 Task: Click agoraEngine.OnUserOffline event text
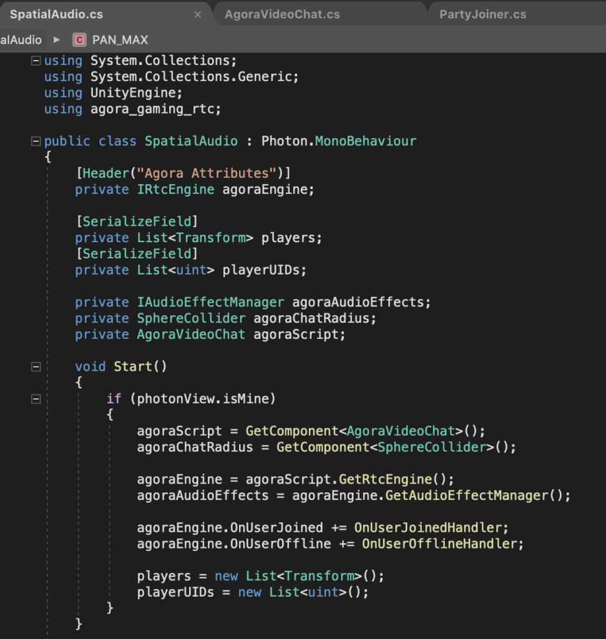coord(234,544)
